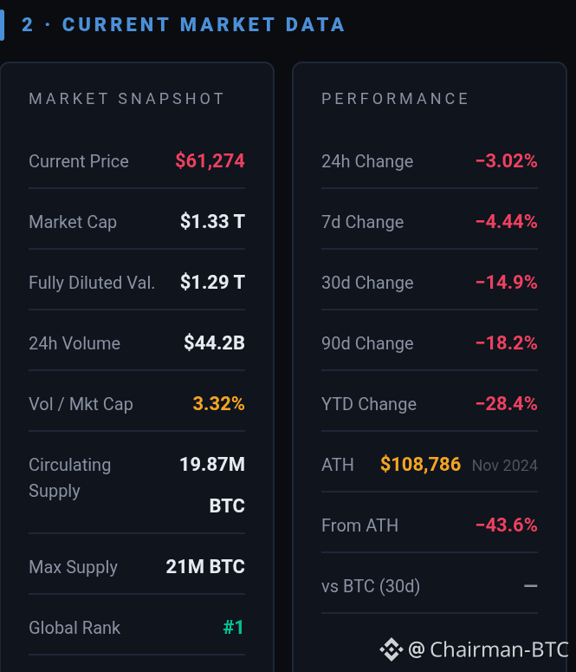Click the vs BTC (30d) dash placeholder
This screenshot has width=576, height=672.
531,586
